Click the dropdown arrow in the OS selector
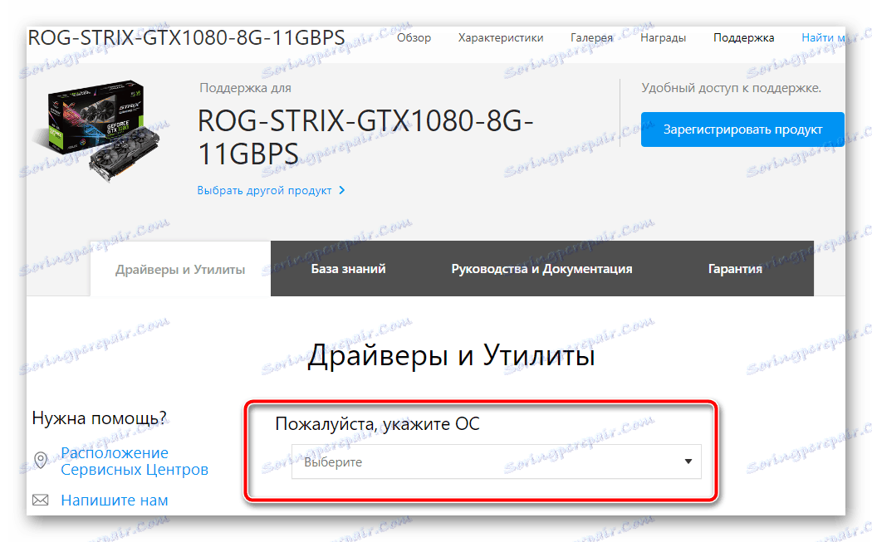The image size is (872, 542). click(688, 461)
